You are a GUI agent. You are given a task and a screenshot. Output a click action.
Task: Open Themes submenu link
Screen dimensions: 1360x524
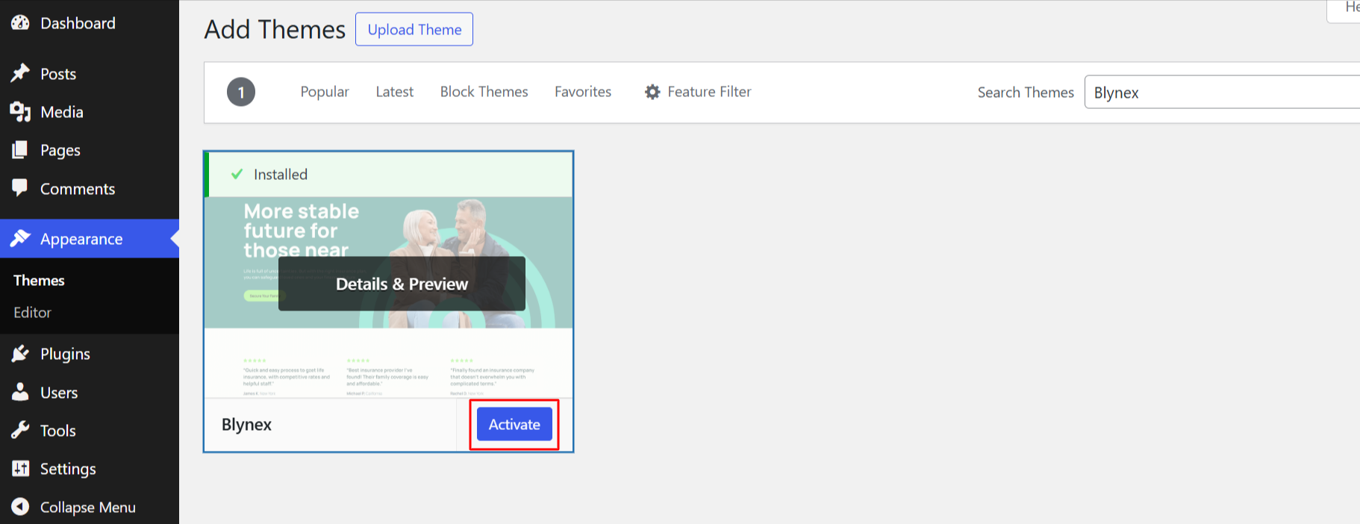pos(39,281)
